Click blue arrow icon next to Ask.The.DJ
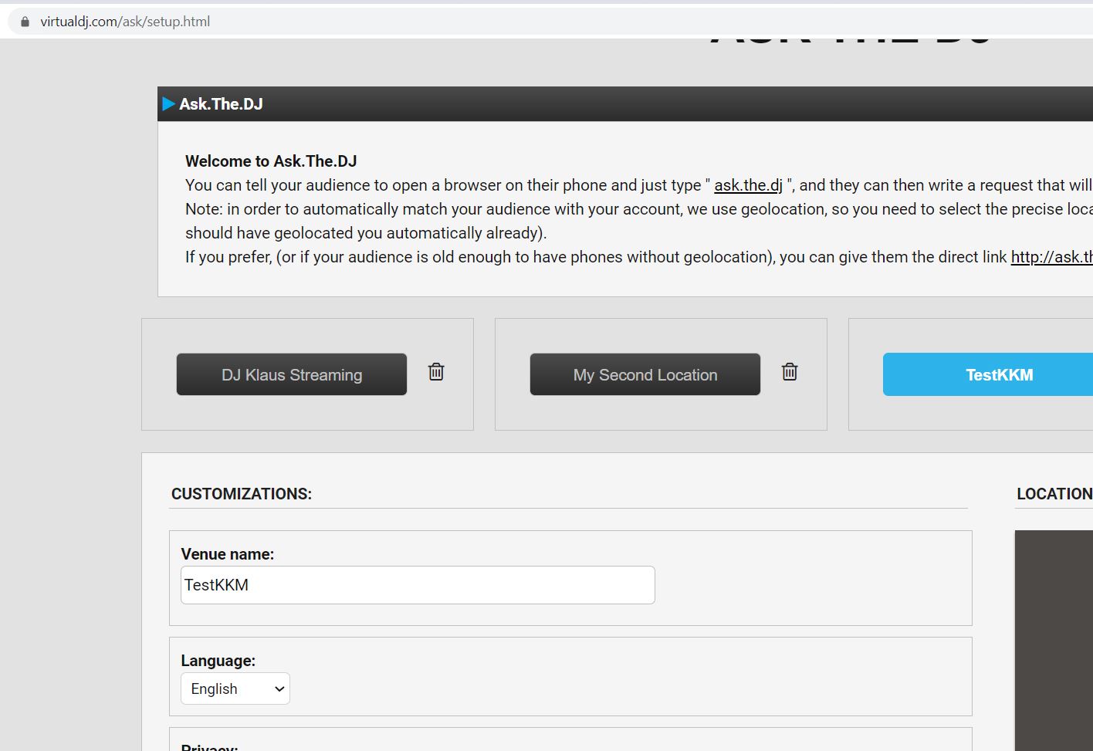 (x=168, y=103)
